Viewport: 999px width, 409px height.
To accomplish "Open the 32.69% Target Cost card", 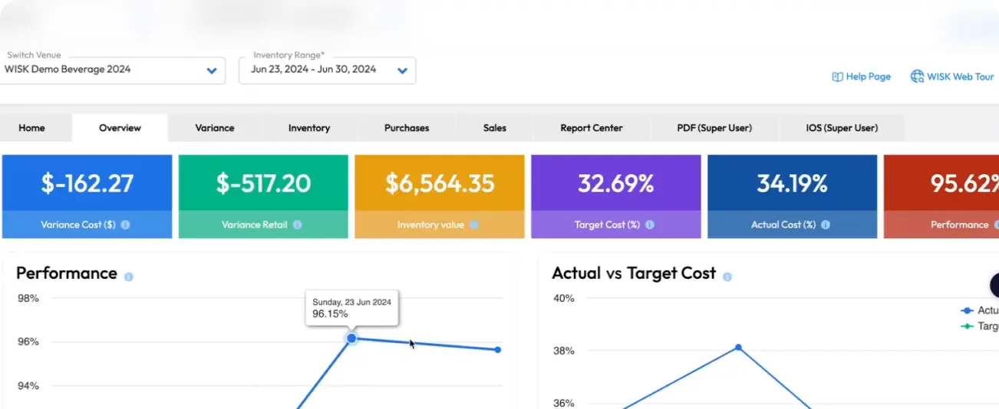I will click(616, 197).
